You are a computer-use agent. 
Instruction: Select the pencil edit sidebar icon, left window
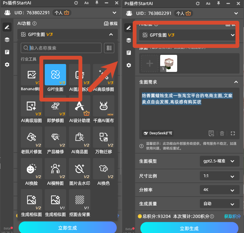click(x=7, y=27)
